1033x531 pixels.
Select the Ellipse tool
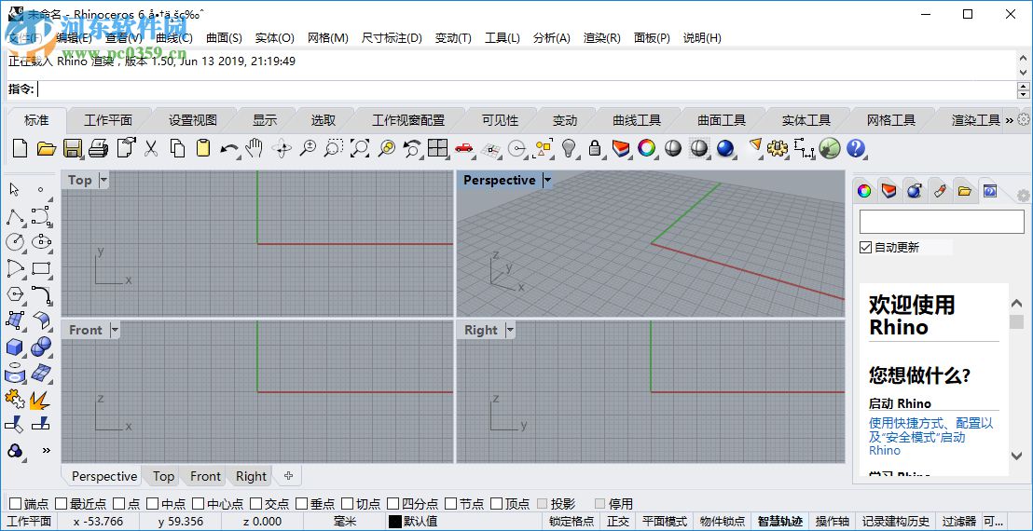click(x=42, y=242)
